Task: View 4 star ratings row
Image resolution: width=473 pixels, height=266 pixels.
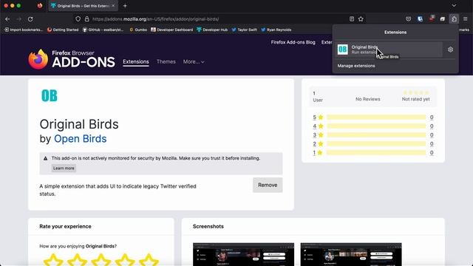Action: point(373,126)
